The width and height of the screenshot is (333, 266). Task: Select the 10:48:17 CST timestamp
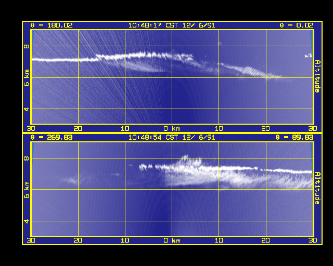click(x=172, y=25)
